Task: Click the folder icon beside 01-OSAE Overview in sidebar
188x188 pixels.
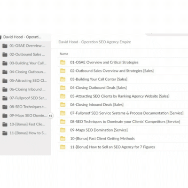Action: pyautogui.click(x=5, y=46)
